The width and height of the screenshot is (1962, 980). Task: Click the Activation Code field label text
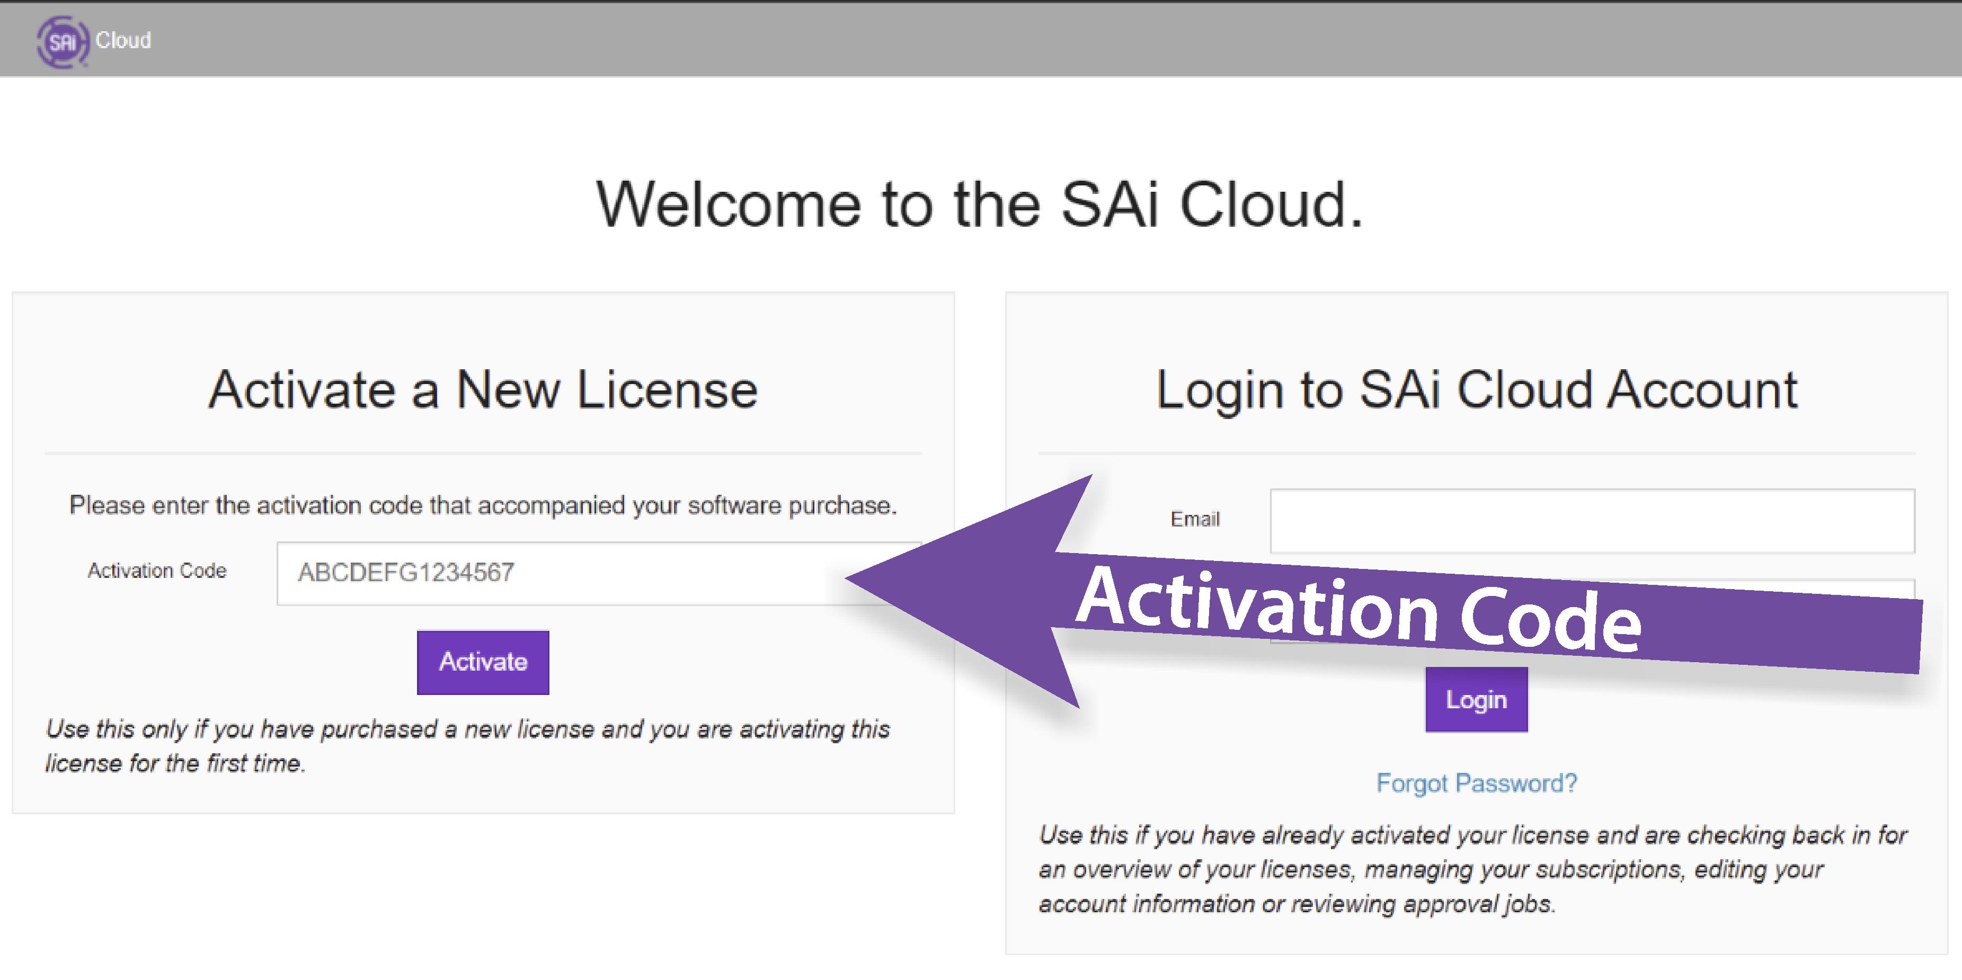pyautogui.click(x=157, y=569)
